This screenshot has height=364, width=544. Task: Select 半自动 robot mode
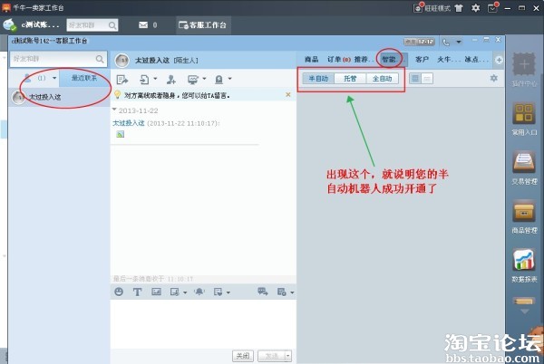[x=318, y=79]
